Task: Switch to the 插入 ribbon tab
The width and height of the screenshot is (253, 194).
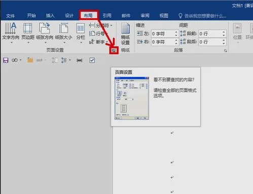Action: point(50,16)
